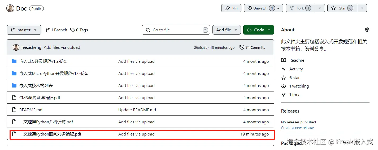378x150 pixels.
Task: View 1 watching link
Action: pyautogui.click(x=295, y=86)
